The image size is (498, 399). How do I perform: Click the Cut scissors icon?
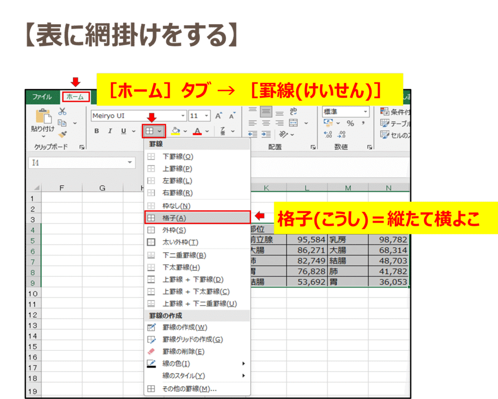pyautogui.click(x=62, y=112)
